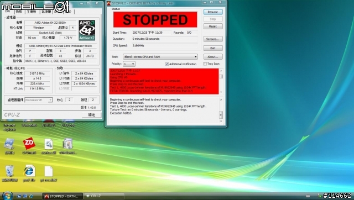354x200 pixels.
Task: Open the 3DMark05 desktop shortcut
Action: 29,124
